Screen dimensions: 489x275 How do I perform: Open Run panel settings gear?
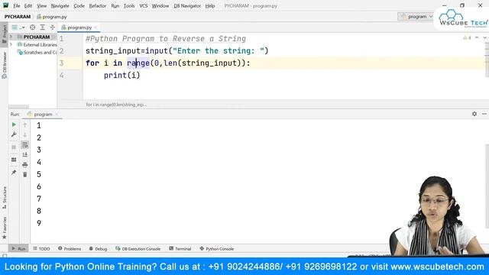pos(474,114)
